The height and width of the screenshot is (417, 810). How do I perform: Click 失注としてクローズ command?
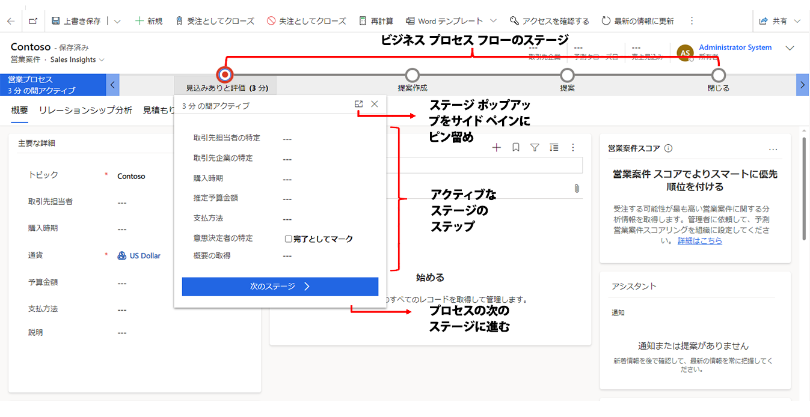pos(307,21)
